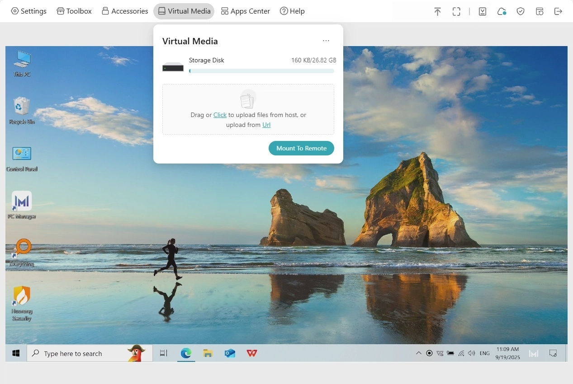Open the Toolbox menu
The image size is (573, 384).
pyautogui.click(x=74, y=11)
